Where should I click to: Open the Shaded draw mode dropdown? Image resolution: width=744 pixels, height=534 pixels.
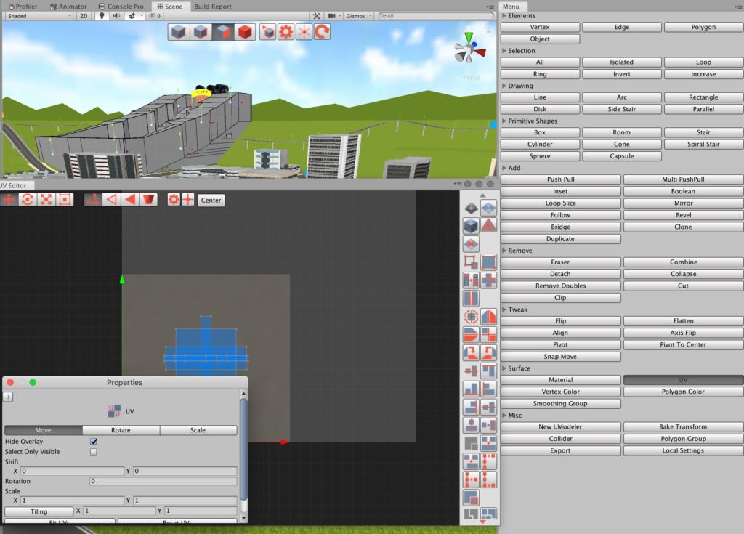point(39,15)
